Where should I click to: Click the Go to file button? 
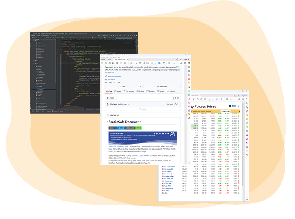click(x=176, y=98)
